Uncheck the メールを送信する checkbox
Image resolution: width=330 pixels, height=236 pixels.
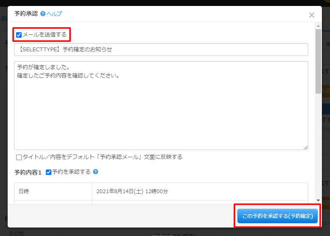(x=19, y=35)
